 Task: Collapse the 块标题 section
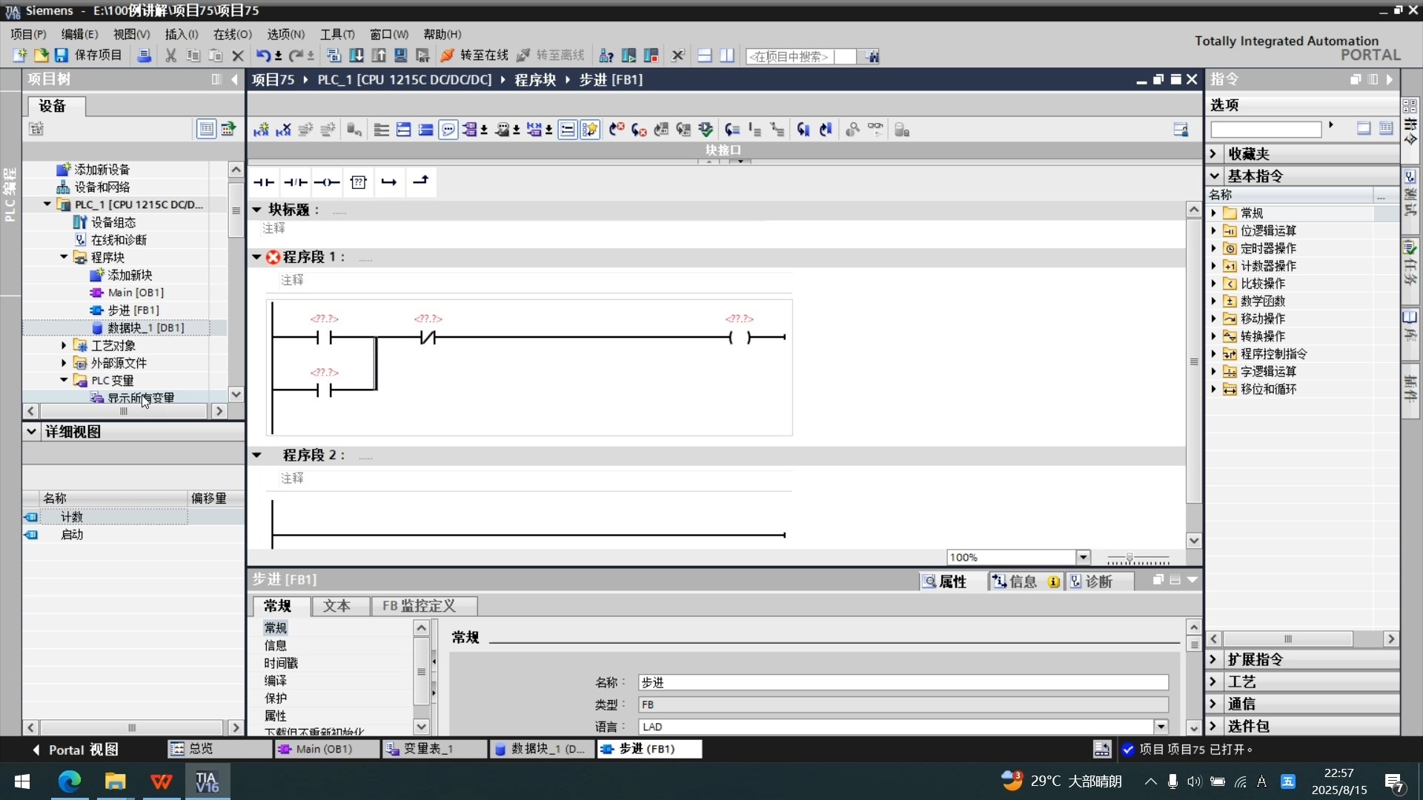(x=256, y=210)
